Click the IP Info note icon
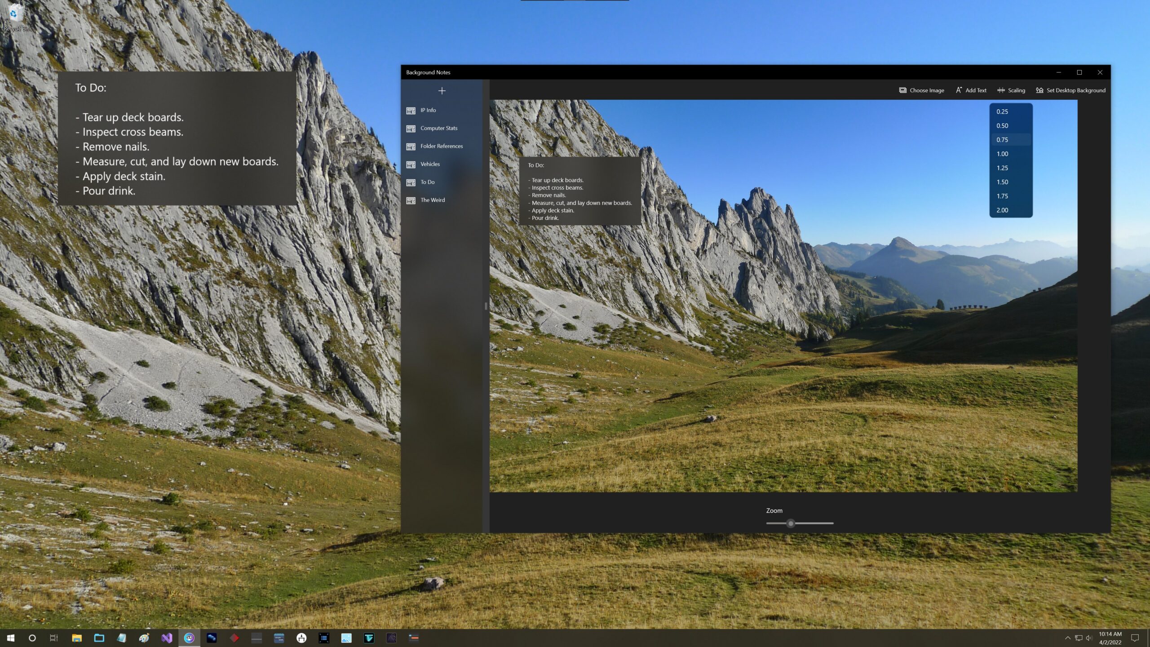Screen dimensions: 1150x647 411,111
